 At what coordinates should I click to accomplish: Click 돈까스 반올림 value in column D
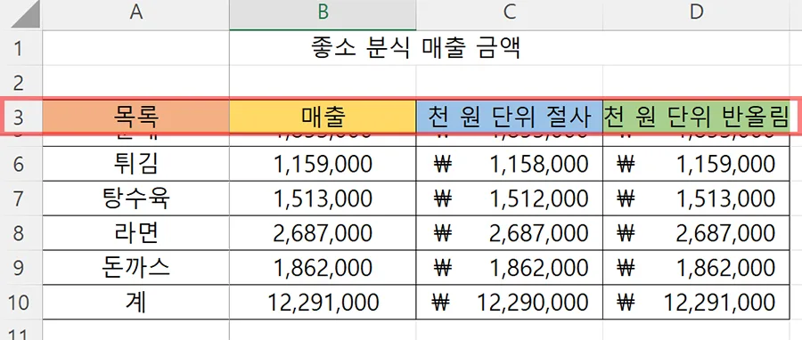tap(696, 268)
